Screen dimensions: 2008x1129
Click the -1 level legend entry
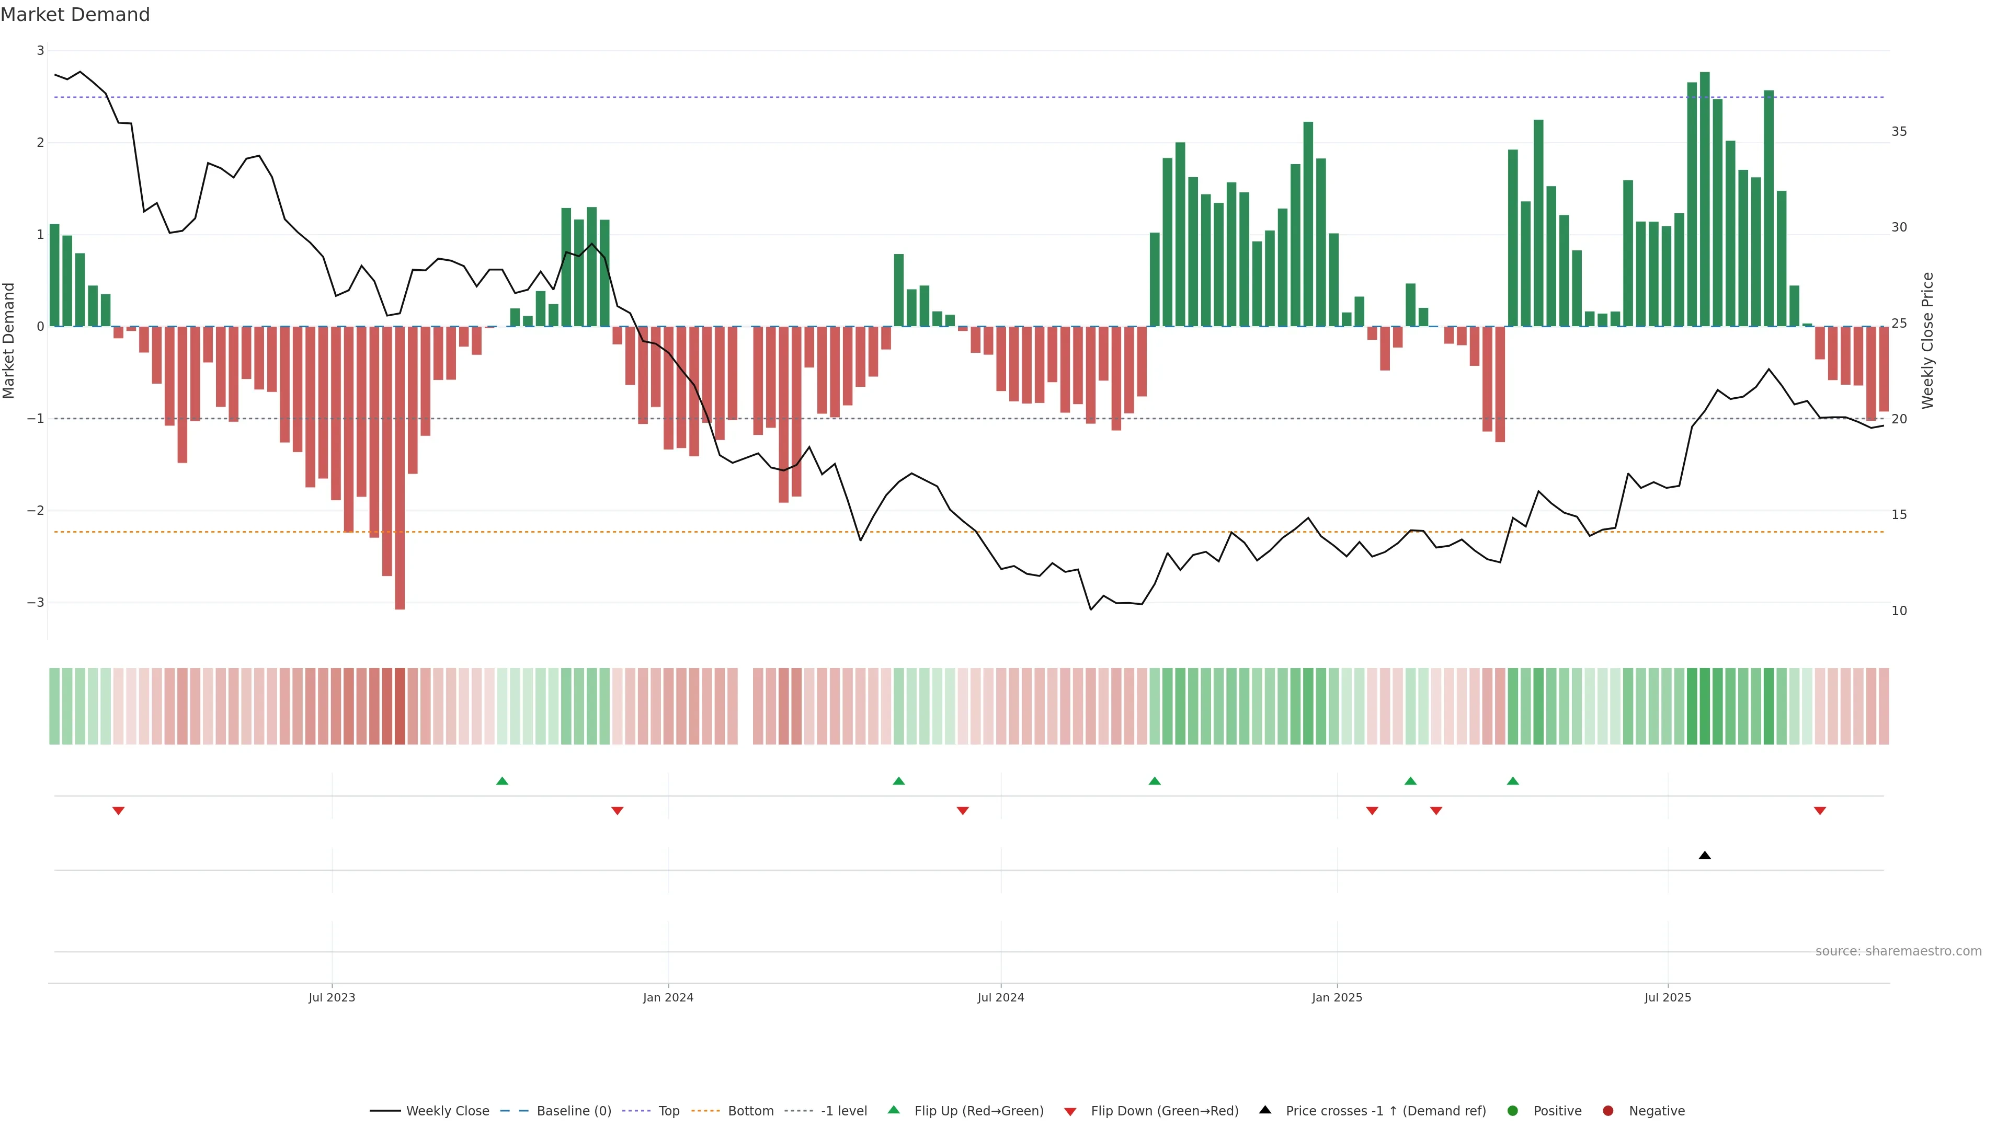pyautogui.click(x=843, y=1110)
